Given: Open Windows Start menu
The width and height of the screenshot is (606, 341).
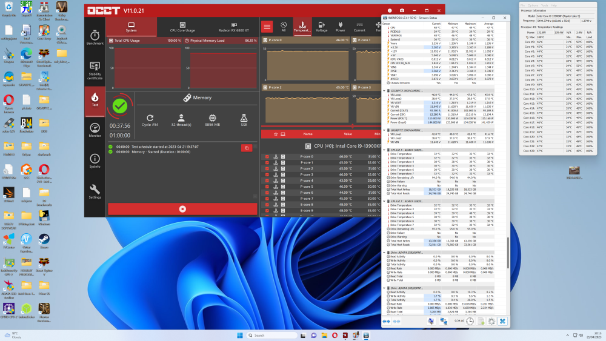Looking at the screenshot, I should point(239,335).
